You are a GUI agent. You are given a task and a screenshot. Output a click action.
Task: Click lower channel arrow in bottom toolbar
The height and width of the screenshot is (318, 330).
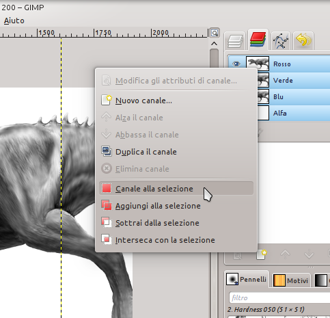pos(309,254)
